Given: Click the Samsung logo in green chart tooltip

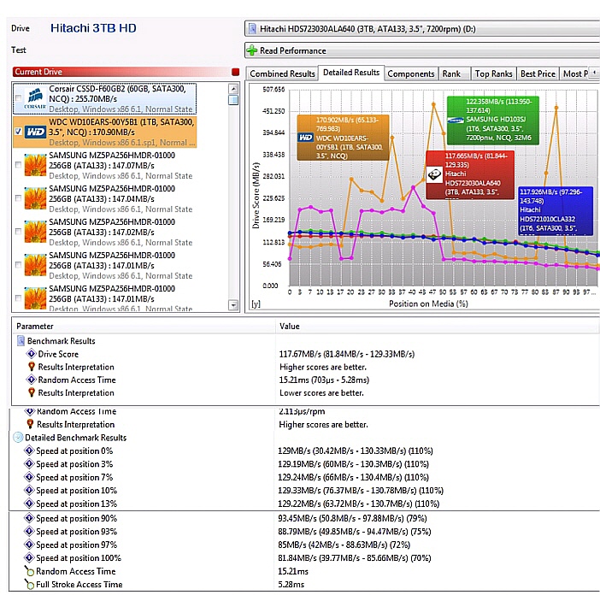Looking at the screenshot, I should coord(456,121).
